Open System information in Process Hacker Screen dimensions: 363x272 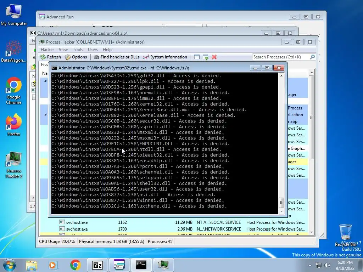coord(165,57)
